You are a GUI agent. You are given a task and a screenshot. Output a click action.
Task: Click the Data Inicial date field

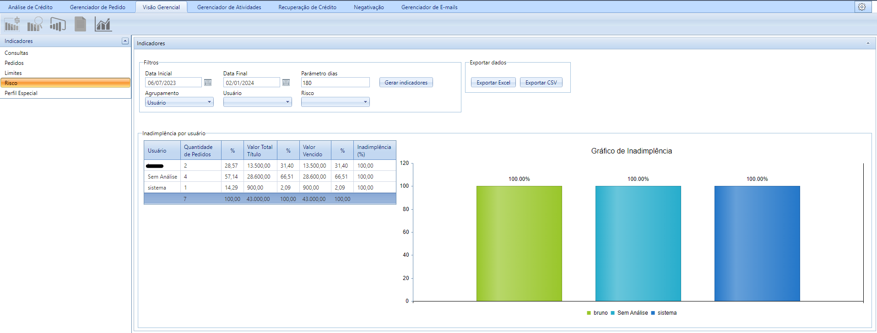173,83
